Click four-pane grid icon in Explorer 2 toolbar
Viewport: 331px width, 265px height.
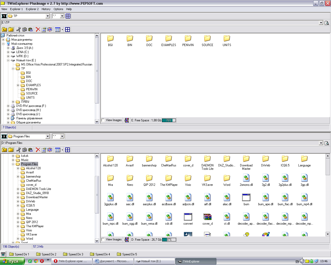point(67,150)
